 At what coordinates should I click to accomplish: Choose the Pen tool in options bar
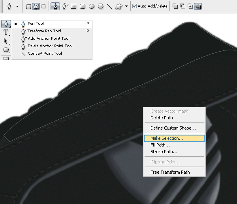pyautogui.click(x=55, y=6)
